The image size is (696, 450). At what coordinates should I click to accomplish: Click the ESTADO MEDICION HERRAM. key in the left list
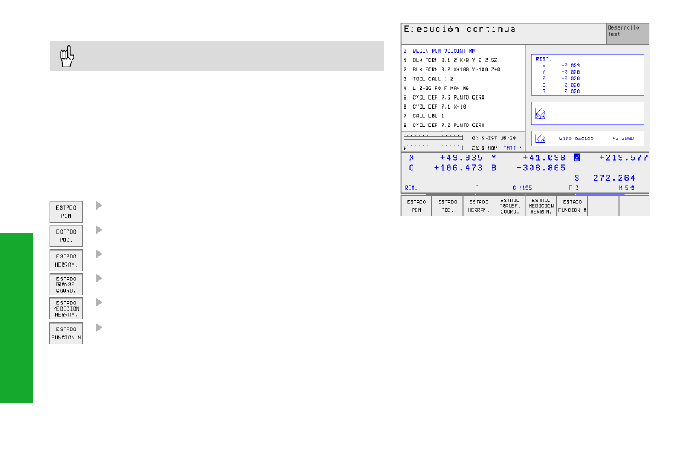click(66, 308)
